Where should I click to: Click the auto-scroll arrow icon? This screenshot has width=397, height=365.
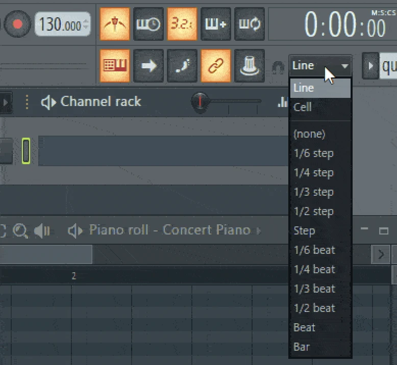click(148, 66)
